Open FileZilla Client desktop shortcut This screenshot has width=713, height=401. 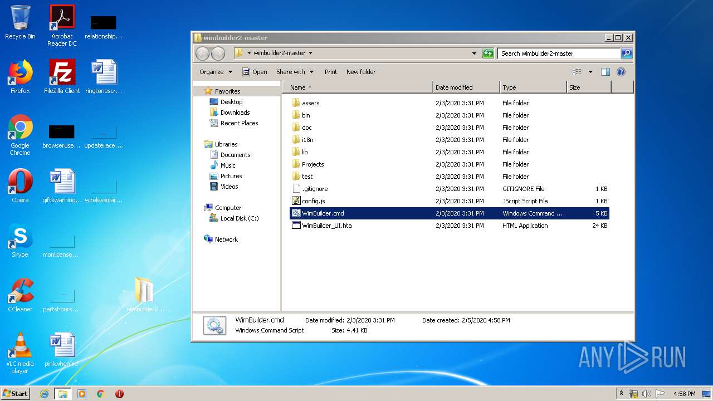[62, 76]
